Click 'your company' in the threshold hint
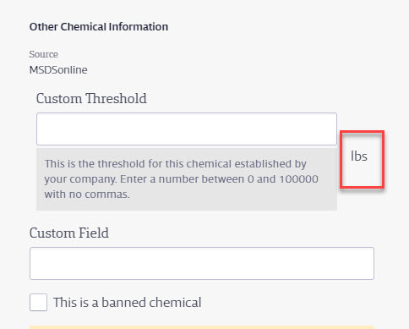The width and height of the screenshot is (409, 329). [x=80, y=179]
